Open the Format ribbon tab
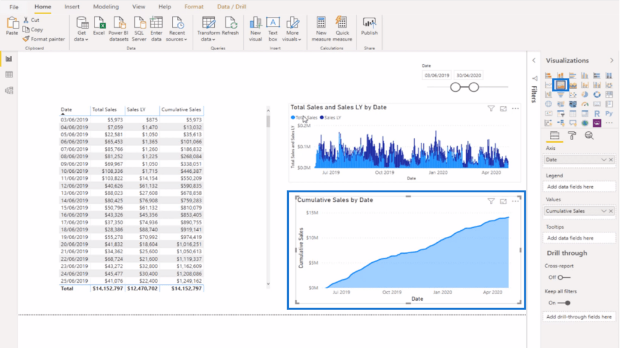The image size is (620, 348). coord(194,7)
